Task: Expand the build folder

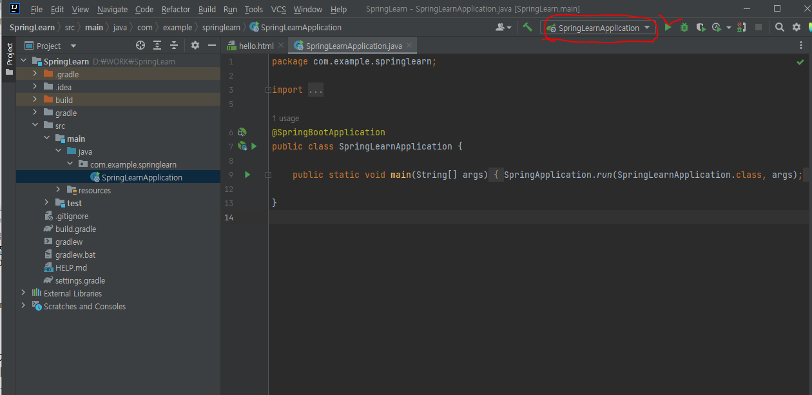Action: pyautogui.click(x=35, y=100)
